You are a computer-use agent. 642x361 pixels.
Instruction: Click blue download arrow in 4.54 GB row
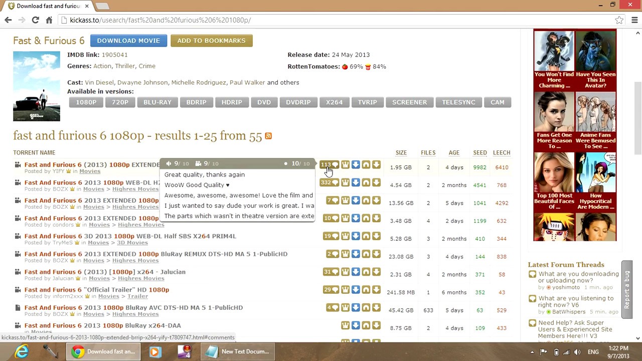point(356,183)
